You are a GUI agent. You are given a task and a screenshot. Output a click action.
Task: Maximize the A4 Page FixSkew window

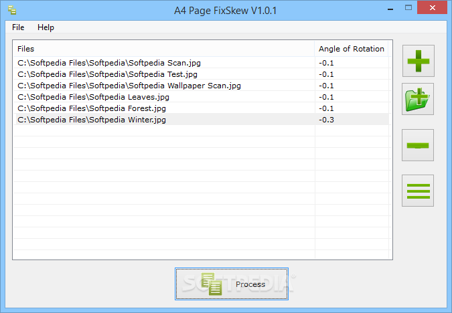point(408,8)
